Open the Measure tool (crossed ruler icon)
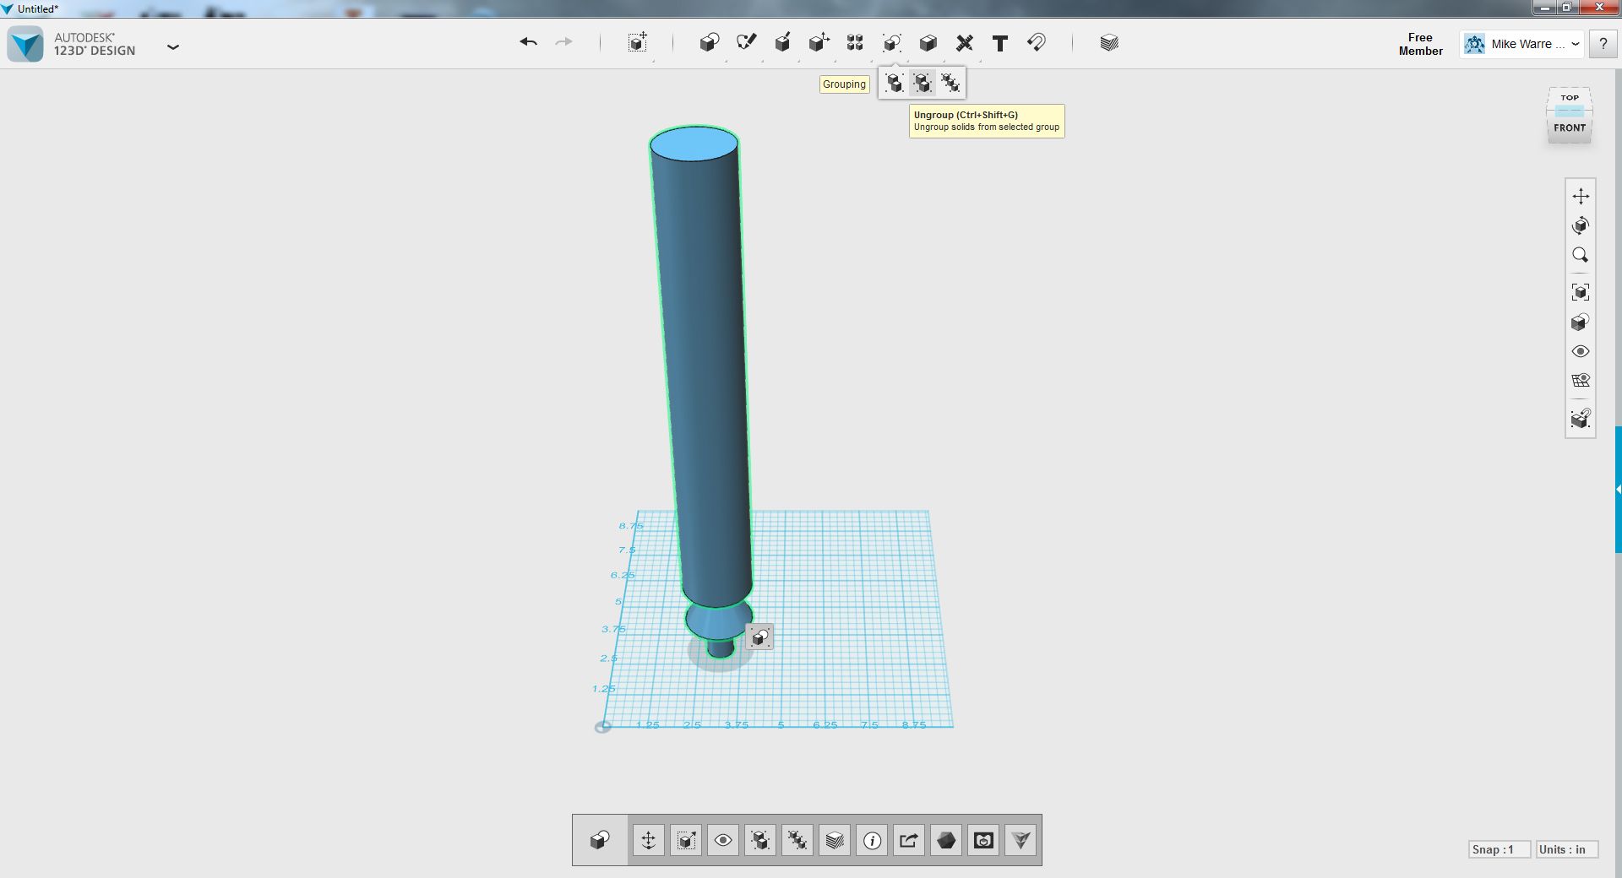The image size is (1622, 878). pos(964,43)
